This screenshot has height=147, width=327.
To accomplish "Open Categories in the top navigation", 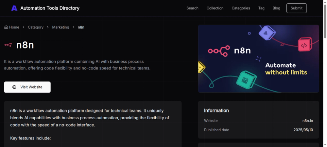I will pyautogui.click(x=241, y=8).
